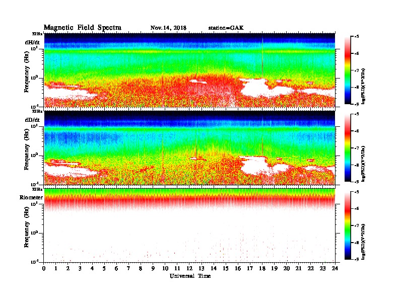
Task: Click hour 14 on the Universal Time axis
Action: pyautogui.click(x=214, y=269)
